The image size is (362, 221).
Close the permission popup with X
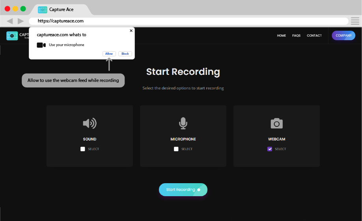[131, 31]
